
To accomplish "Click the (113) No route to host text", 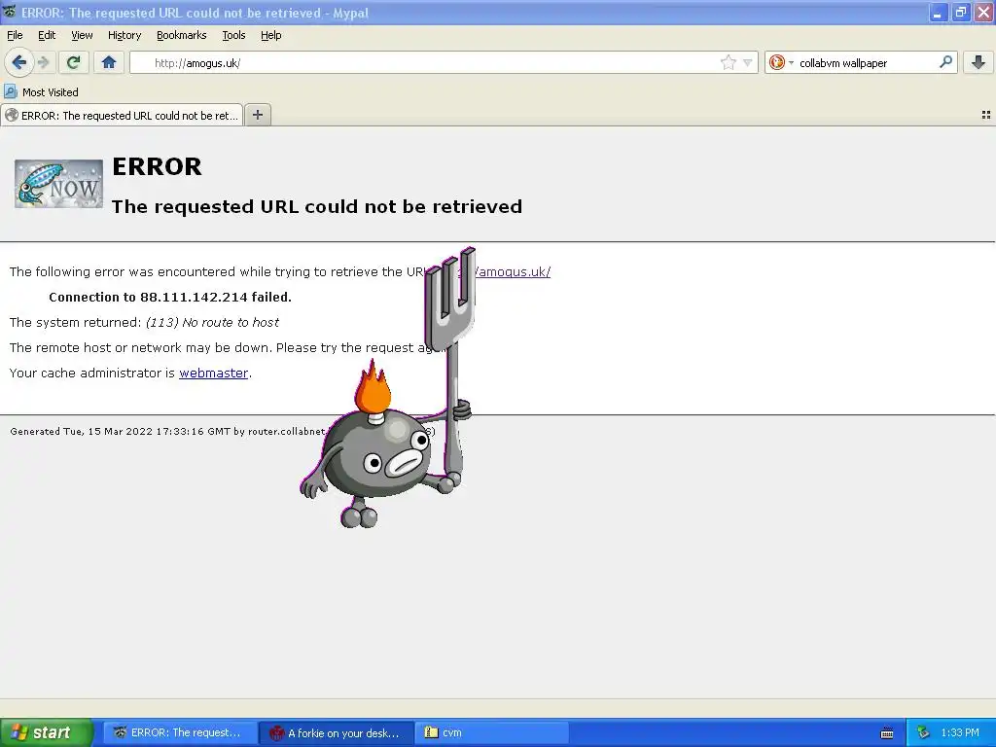I will [212, 322].
